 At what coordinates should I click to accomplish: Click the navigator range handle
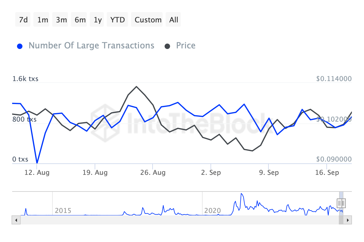coord(341,203)
